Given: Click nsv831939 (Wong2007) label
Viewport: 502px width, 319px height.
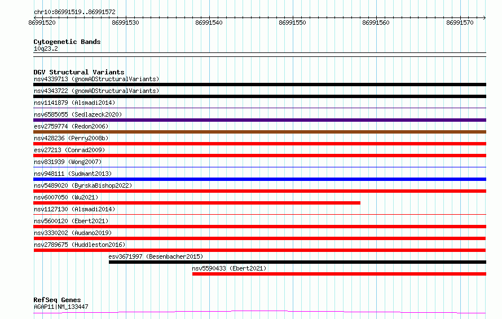Looking at the screenshot, I should click(x=68, y=162).
